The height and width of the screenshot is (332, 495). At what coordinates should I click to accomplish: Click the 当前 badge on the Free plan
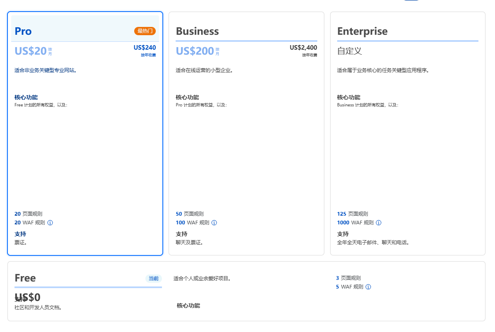153,278
